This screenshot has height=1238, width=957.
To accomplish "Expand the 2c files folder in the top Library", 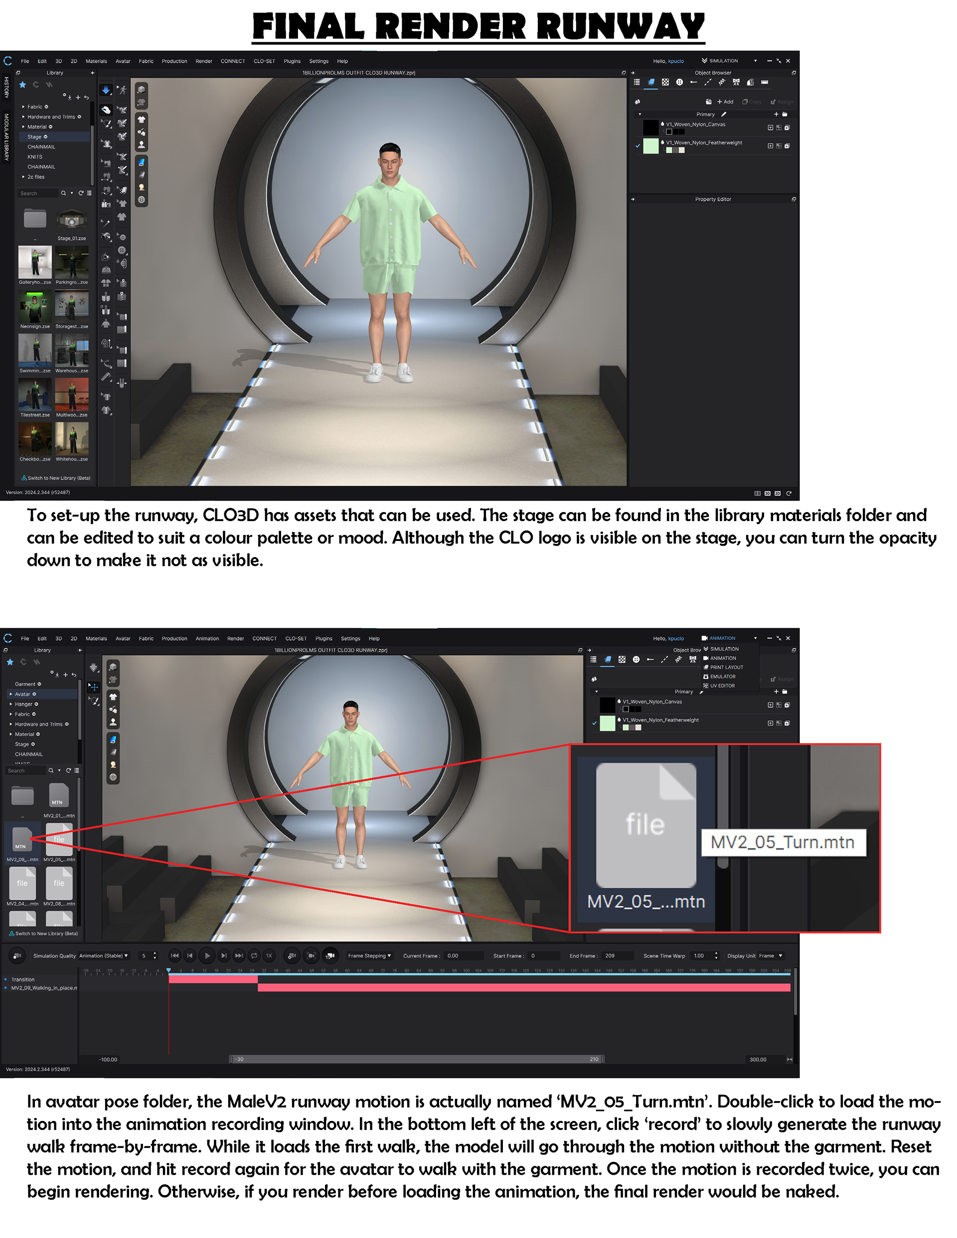I will point(23,177).
